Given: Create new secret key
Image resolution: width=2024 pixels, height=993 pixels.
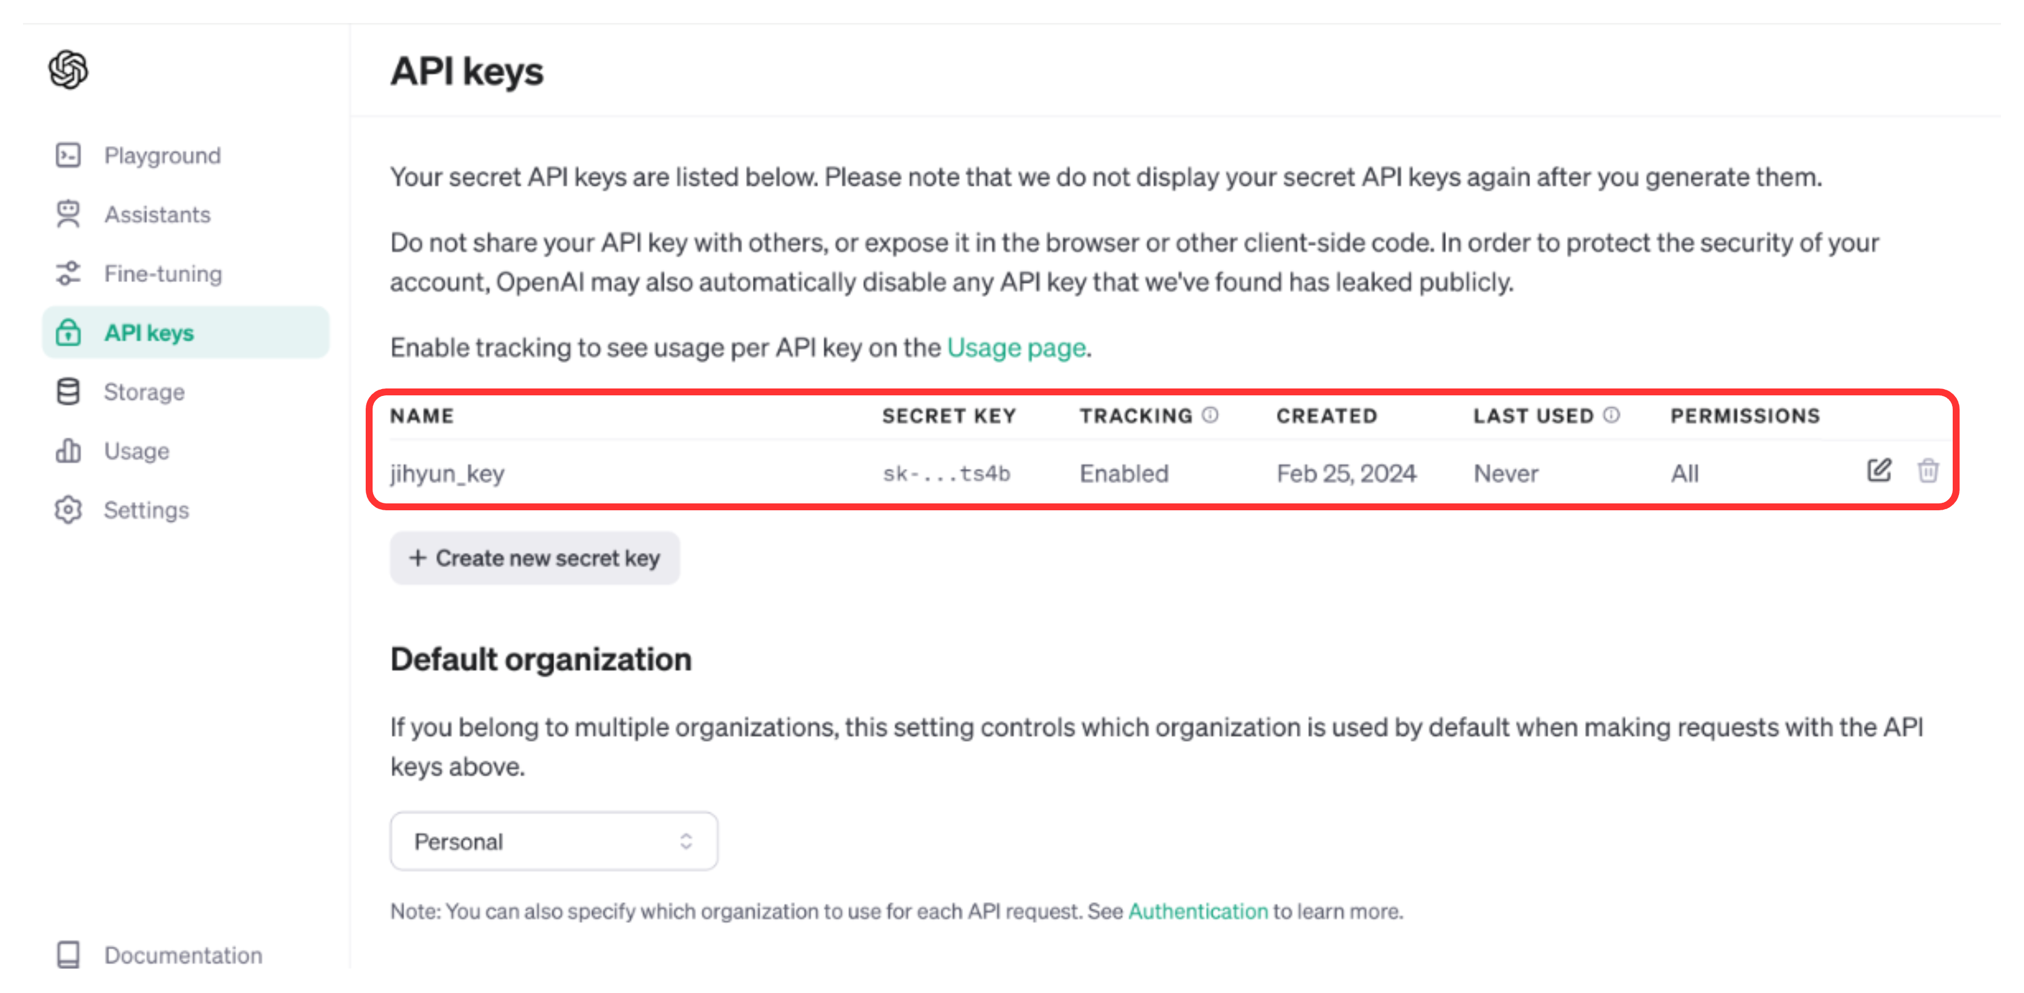Looking at the screenshot, I should click(x=534, y=558).
